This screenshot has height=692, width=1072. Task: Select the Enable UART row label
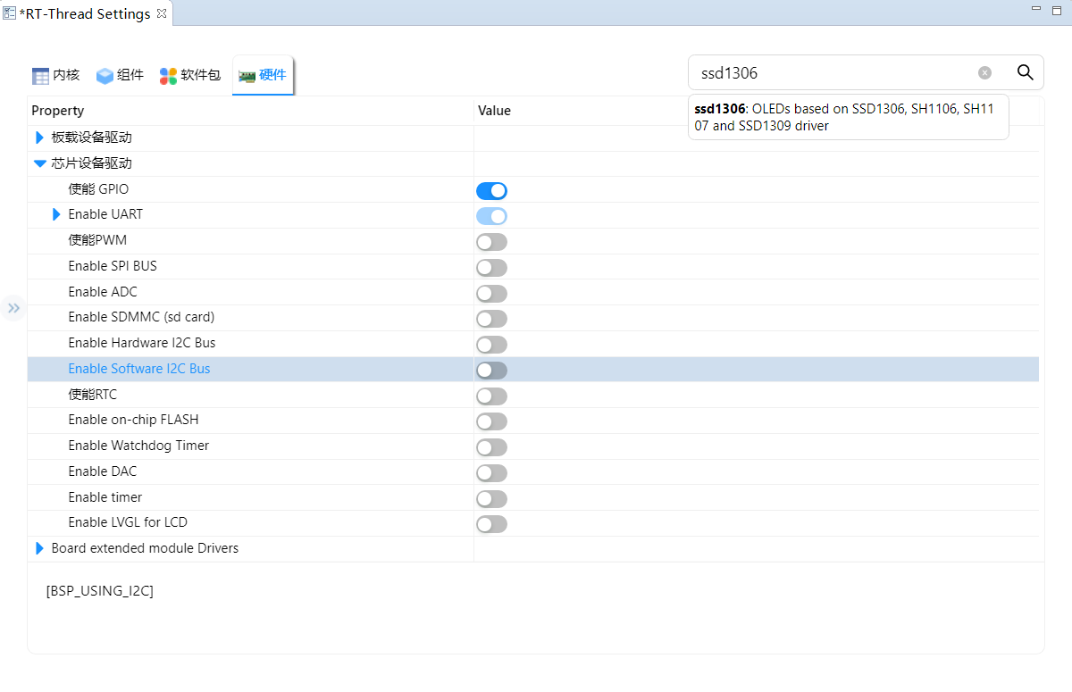click(105, 214)
